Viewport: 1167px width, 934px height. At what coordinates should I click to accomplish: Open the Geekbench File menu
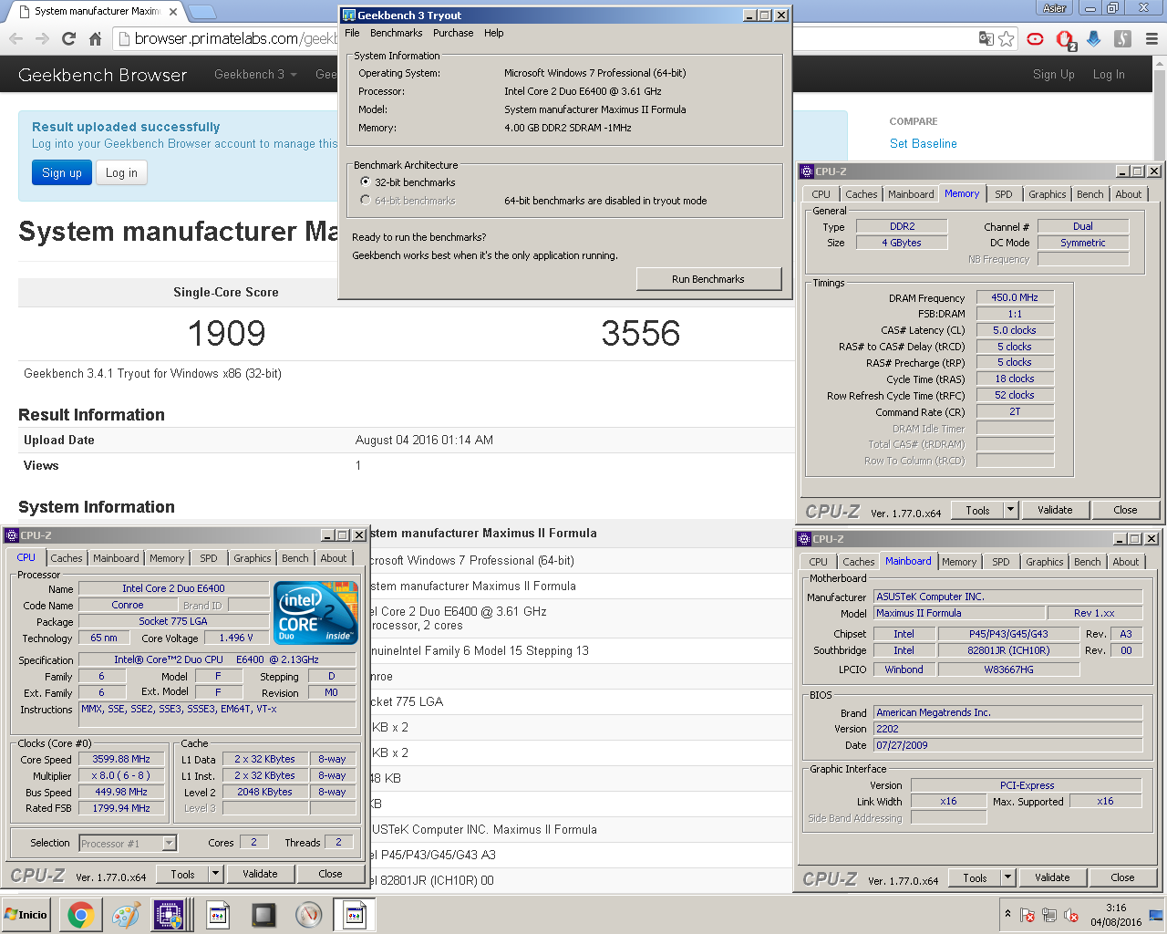point(352,33)
